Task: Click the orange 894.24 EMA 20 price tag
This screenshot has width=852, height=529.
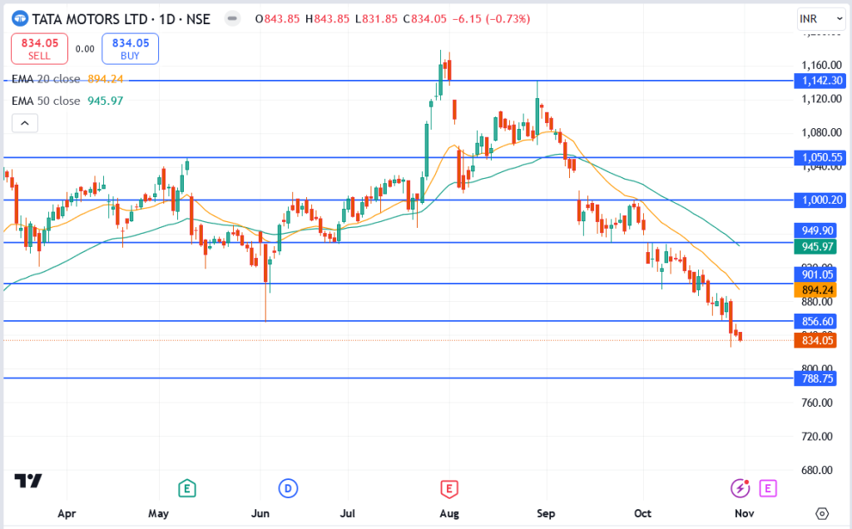Action: [x=815, y=290]
